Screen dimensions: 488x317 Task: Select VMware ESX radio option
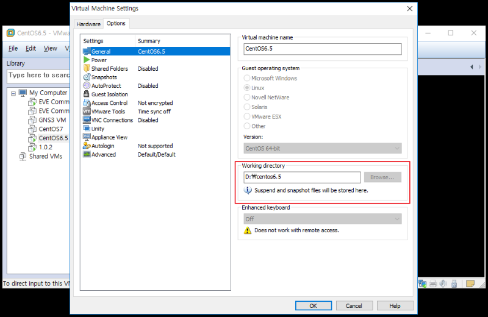(247, 116)
